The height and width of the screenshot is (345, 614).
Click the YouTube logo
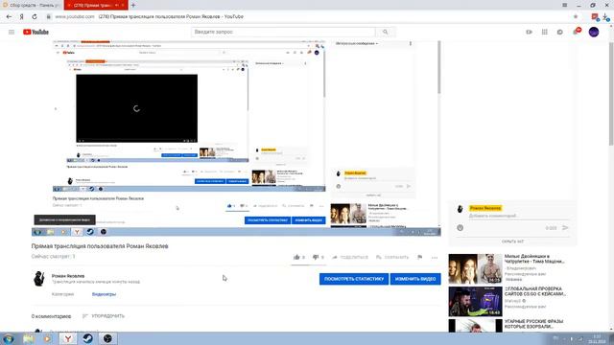pos(35,32)
